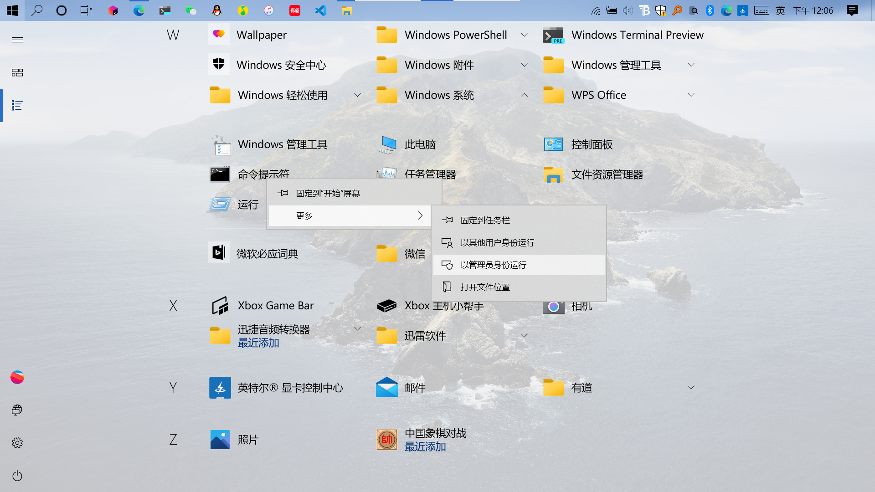Open the taskbar search magnifier
This screenshot has height=492, width=875.
click(x=37, y=10)
